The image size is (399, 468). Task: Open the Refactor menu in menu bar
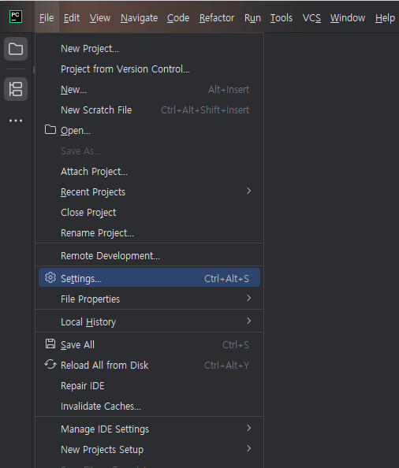pyautogui.click(x=217, y=18)
